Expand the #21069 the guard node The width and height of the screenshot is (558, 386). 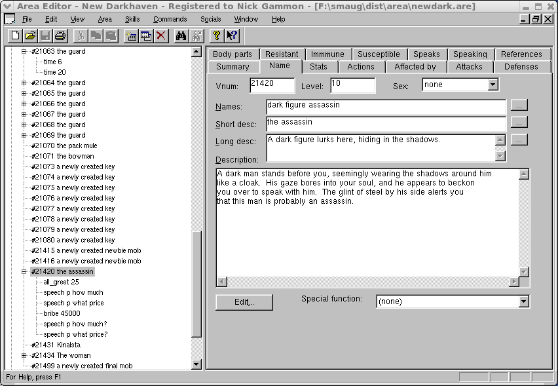24,135
